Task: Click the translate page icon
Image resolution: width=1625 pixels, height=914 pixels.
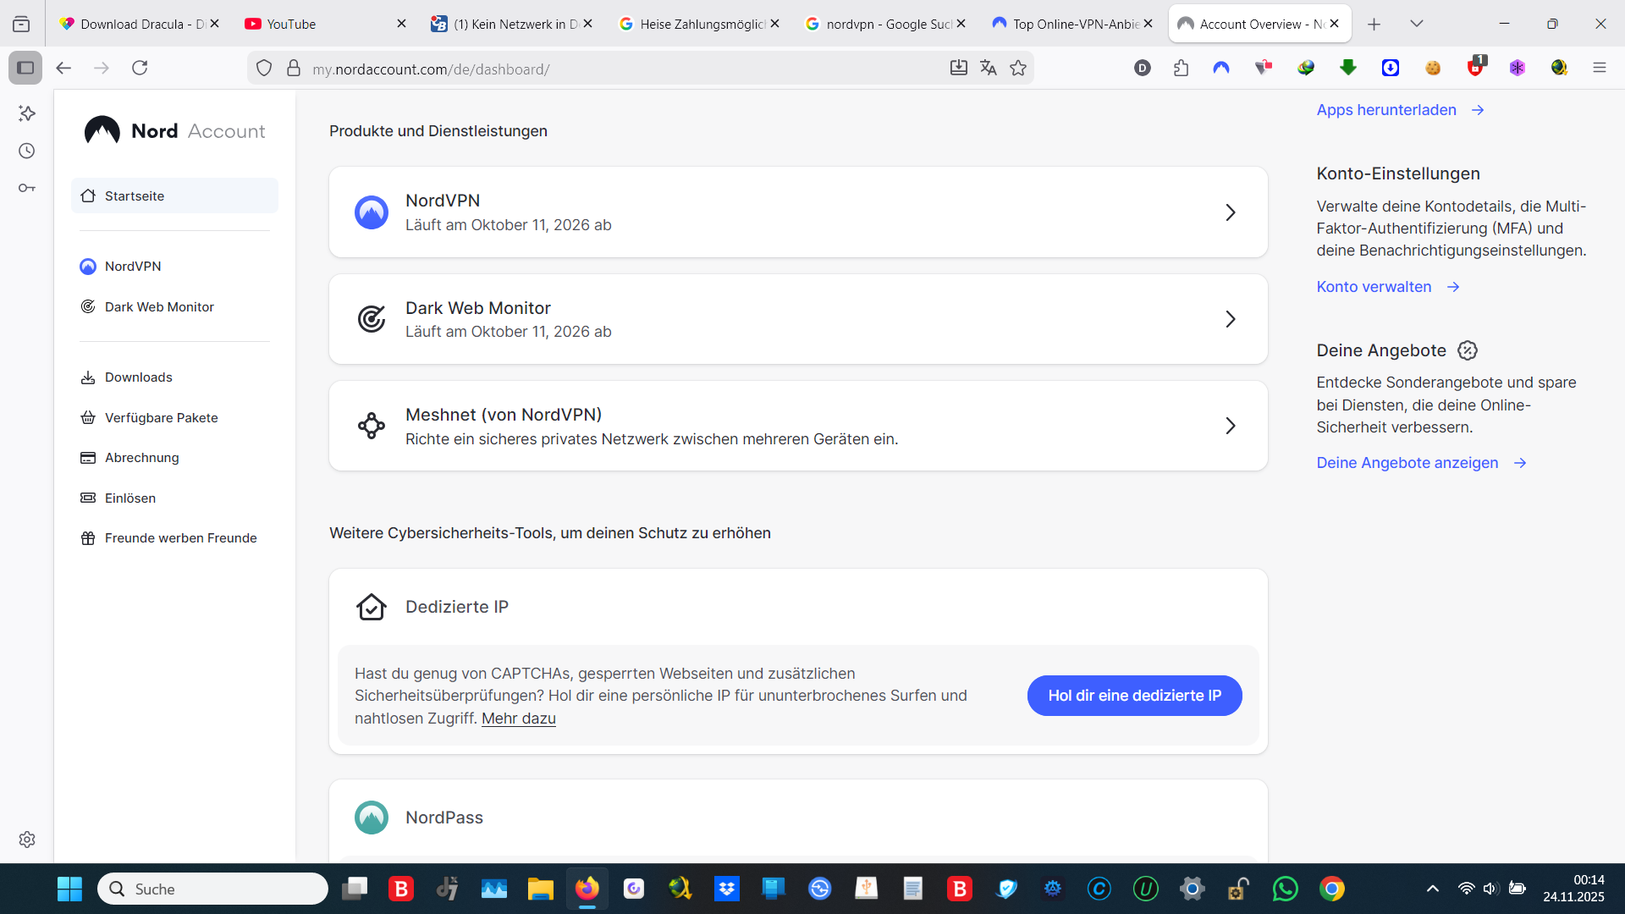Action: click(988, 69)
